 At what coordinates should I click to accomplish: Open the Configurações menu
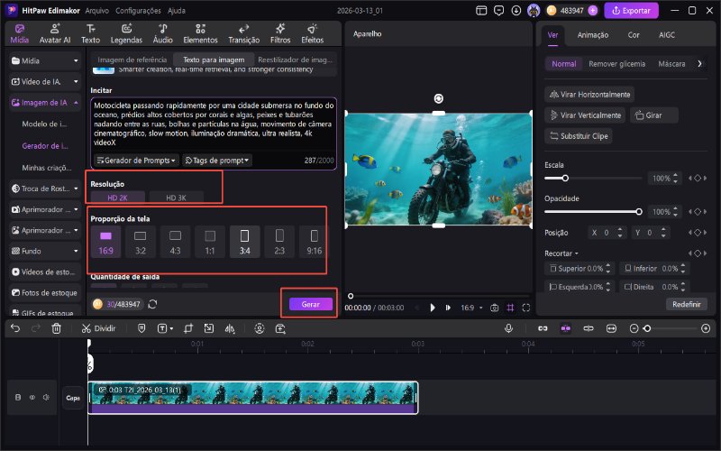(138, 10)
